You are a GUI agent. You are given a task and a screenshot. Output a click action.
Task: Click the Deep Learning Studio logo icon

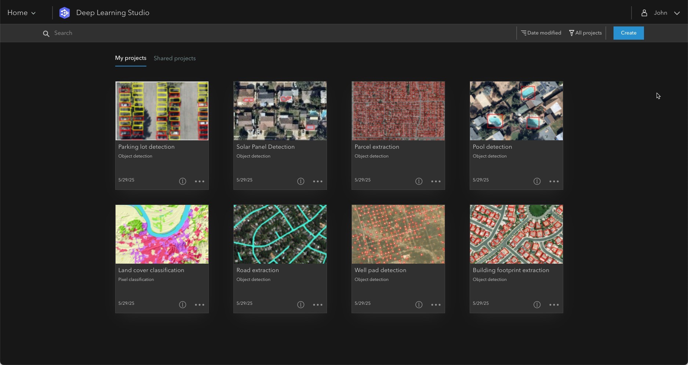pyautogui.click(x=65, y=13)
